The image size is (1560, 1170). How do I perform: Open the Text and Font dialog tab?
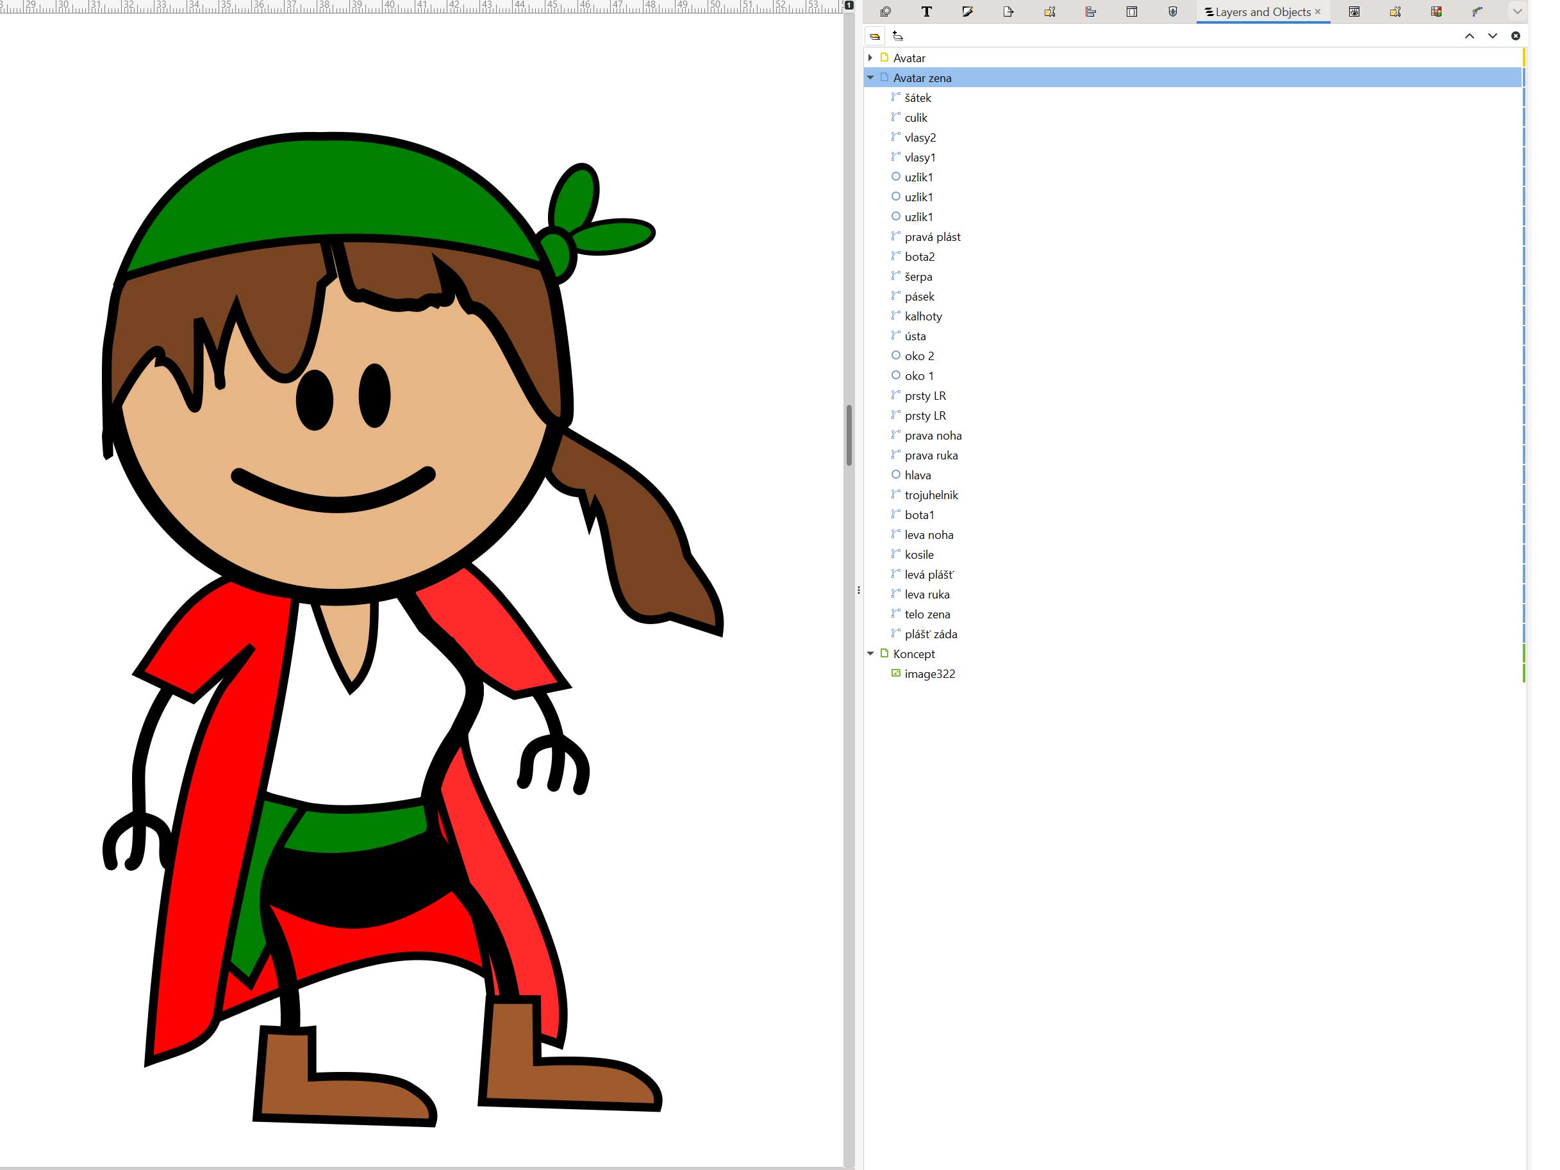[x=926, y=12]
